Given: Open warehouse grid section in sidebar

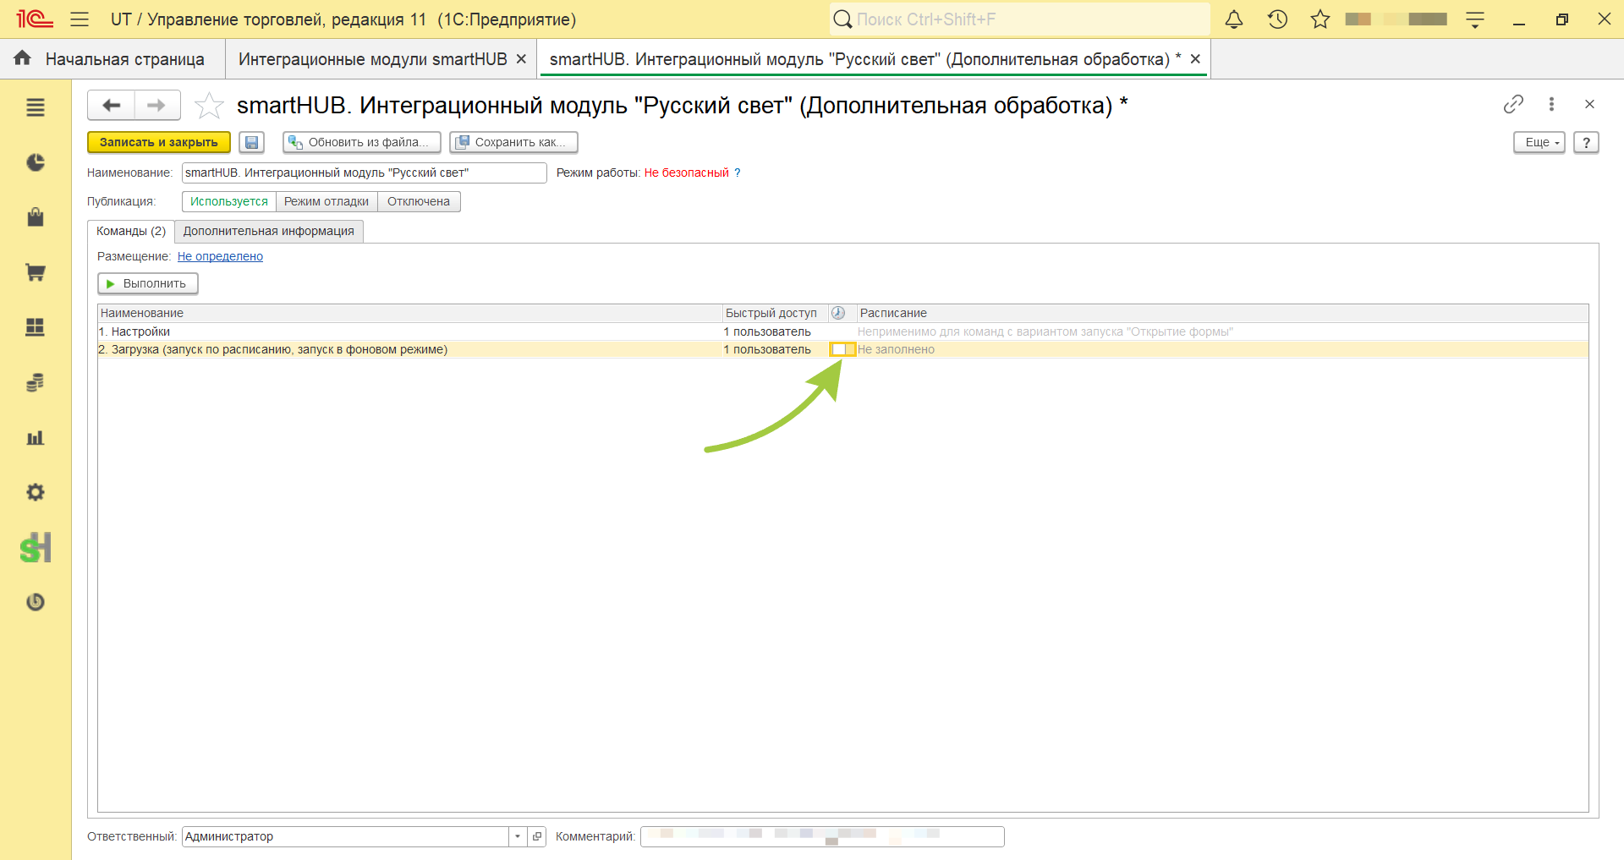Looking at the screenshot, I should click(x=36, y=327).
